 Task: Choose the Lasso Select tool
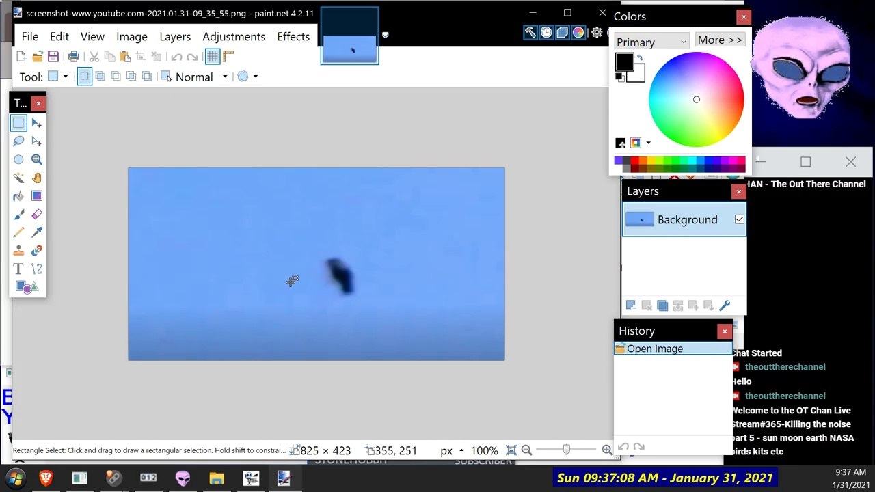point(18,141)
